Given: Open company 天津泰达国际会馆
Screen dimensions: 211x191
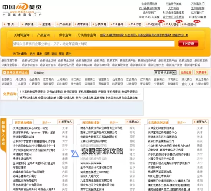Looking at the screenshot, I should [23, 137].
